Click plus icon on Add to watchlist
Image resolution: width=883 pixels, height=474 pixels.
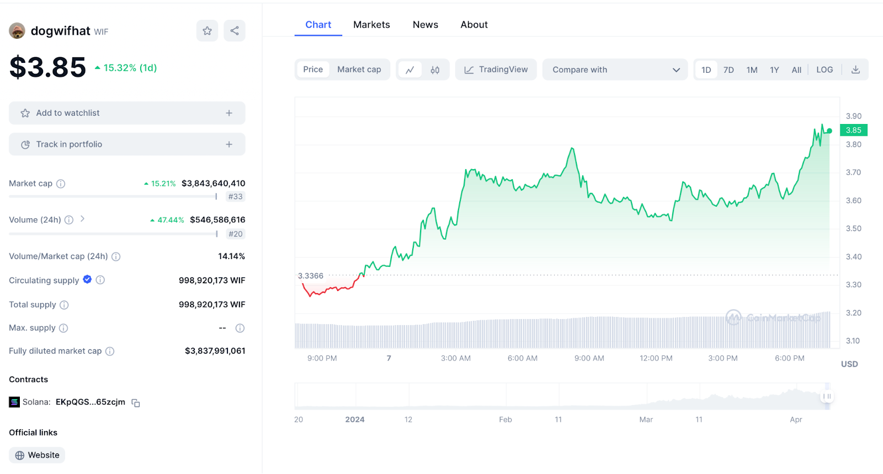pos(229,113)
